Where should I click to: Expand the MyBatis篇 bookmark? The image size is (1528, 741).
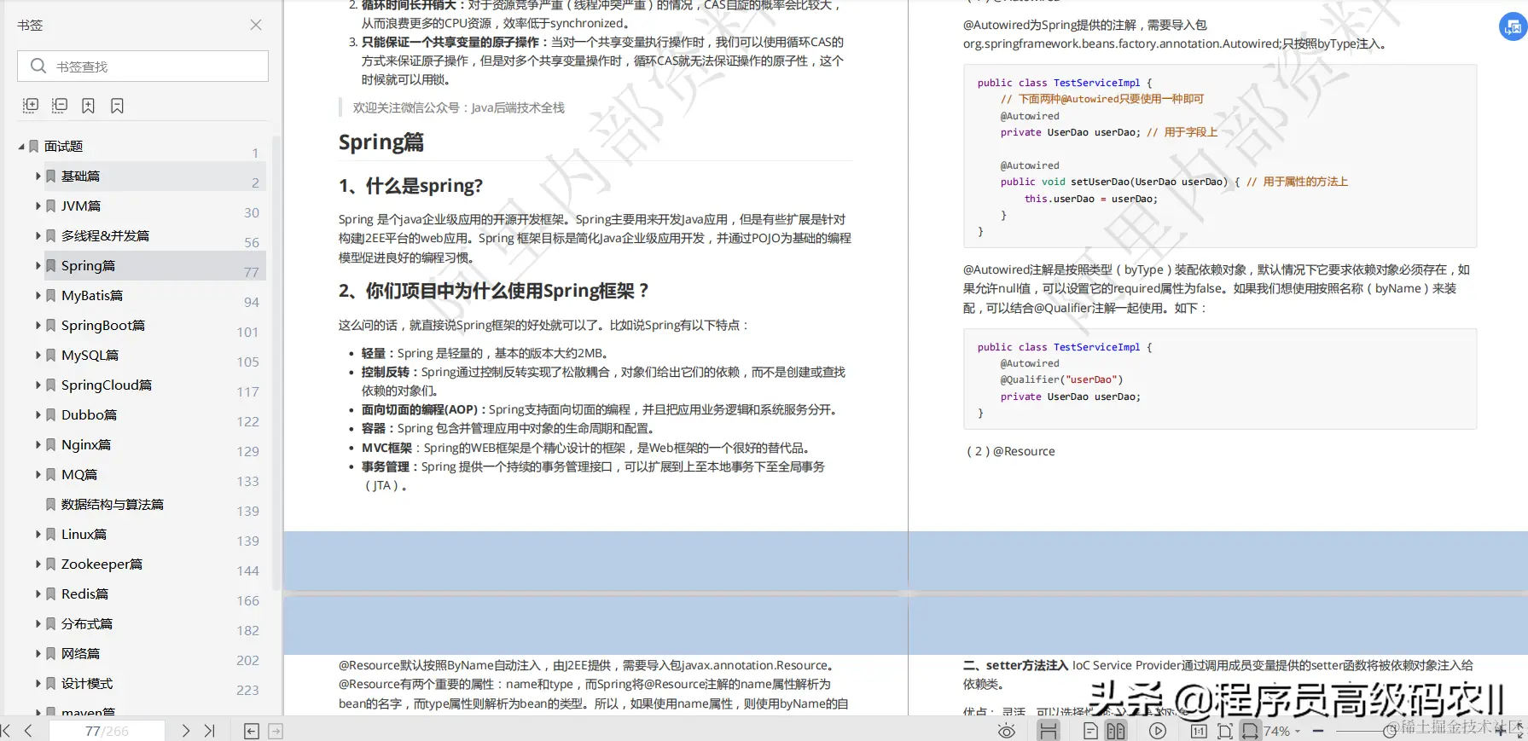tap(38, 296)
